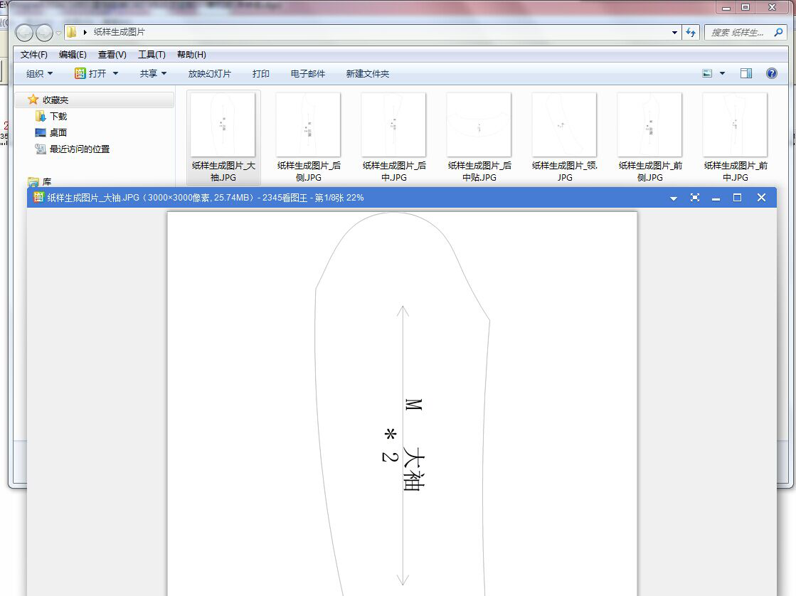Open the 文件(F) menu
The image size is (796, 596).
click(x=34, y=55)
